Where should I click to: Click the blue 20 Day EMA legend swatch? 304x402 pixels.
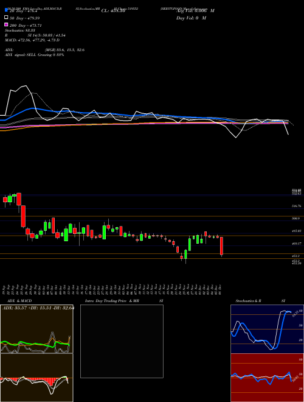click(6, 10)
